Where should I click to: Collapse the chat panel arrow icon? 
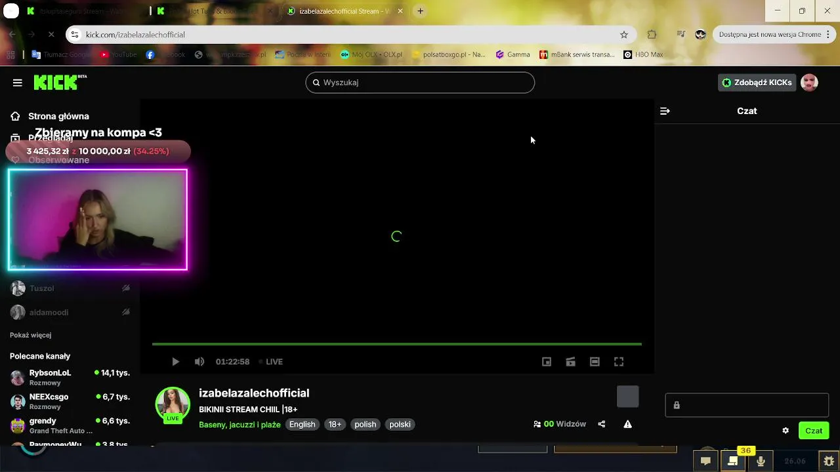pos(665,111)
